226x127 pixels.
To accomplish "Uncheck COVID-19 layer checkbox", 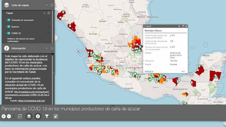I will pos(9,33).
